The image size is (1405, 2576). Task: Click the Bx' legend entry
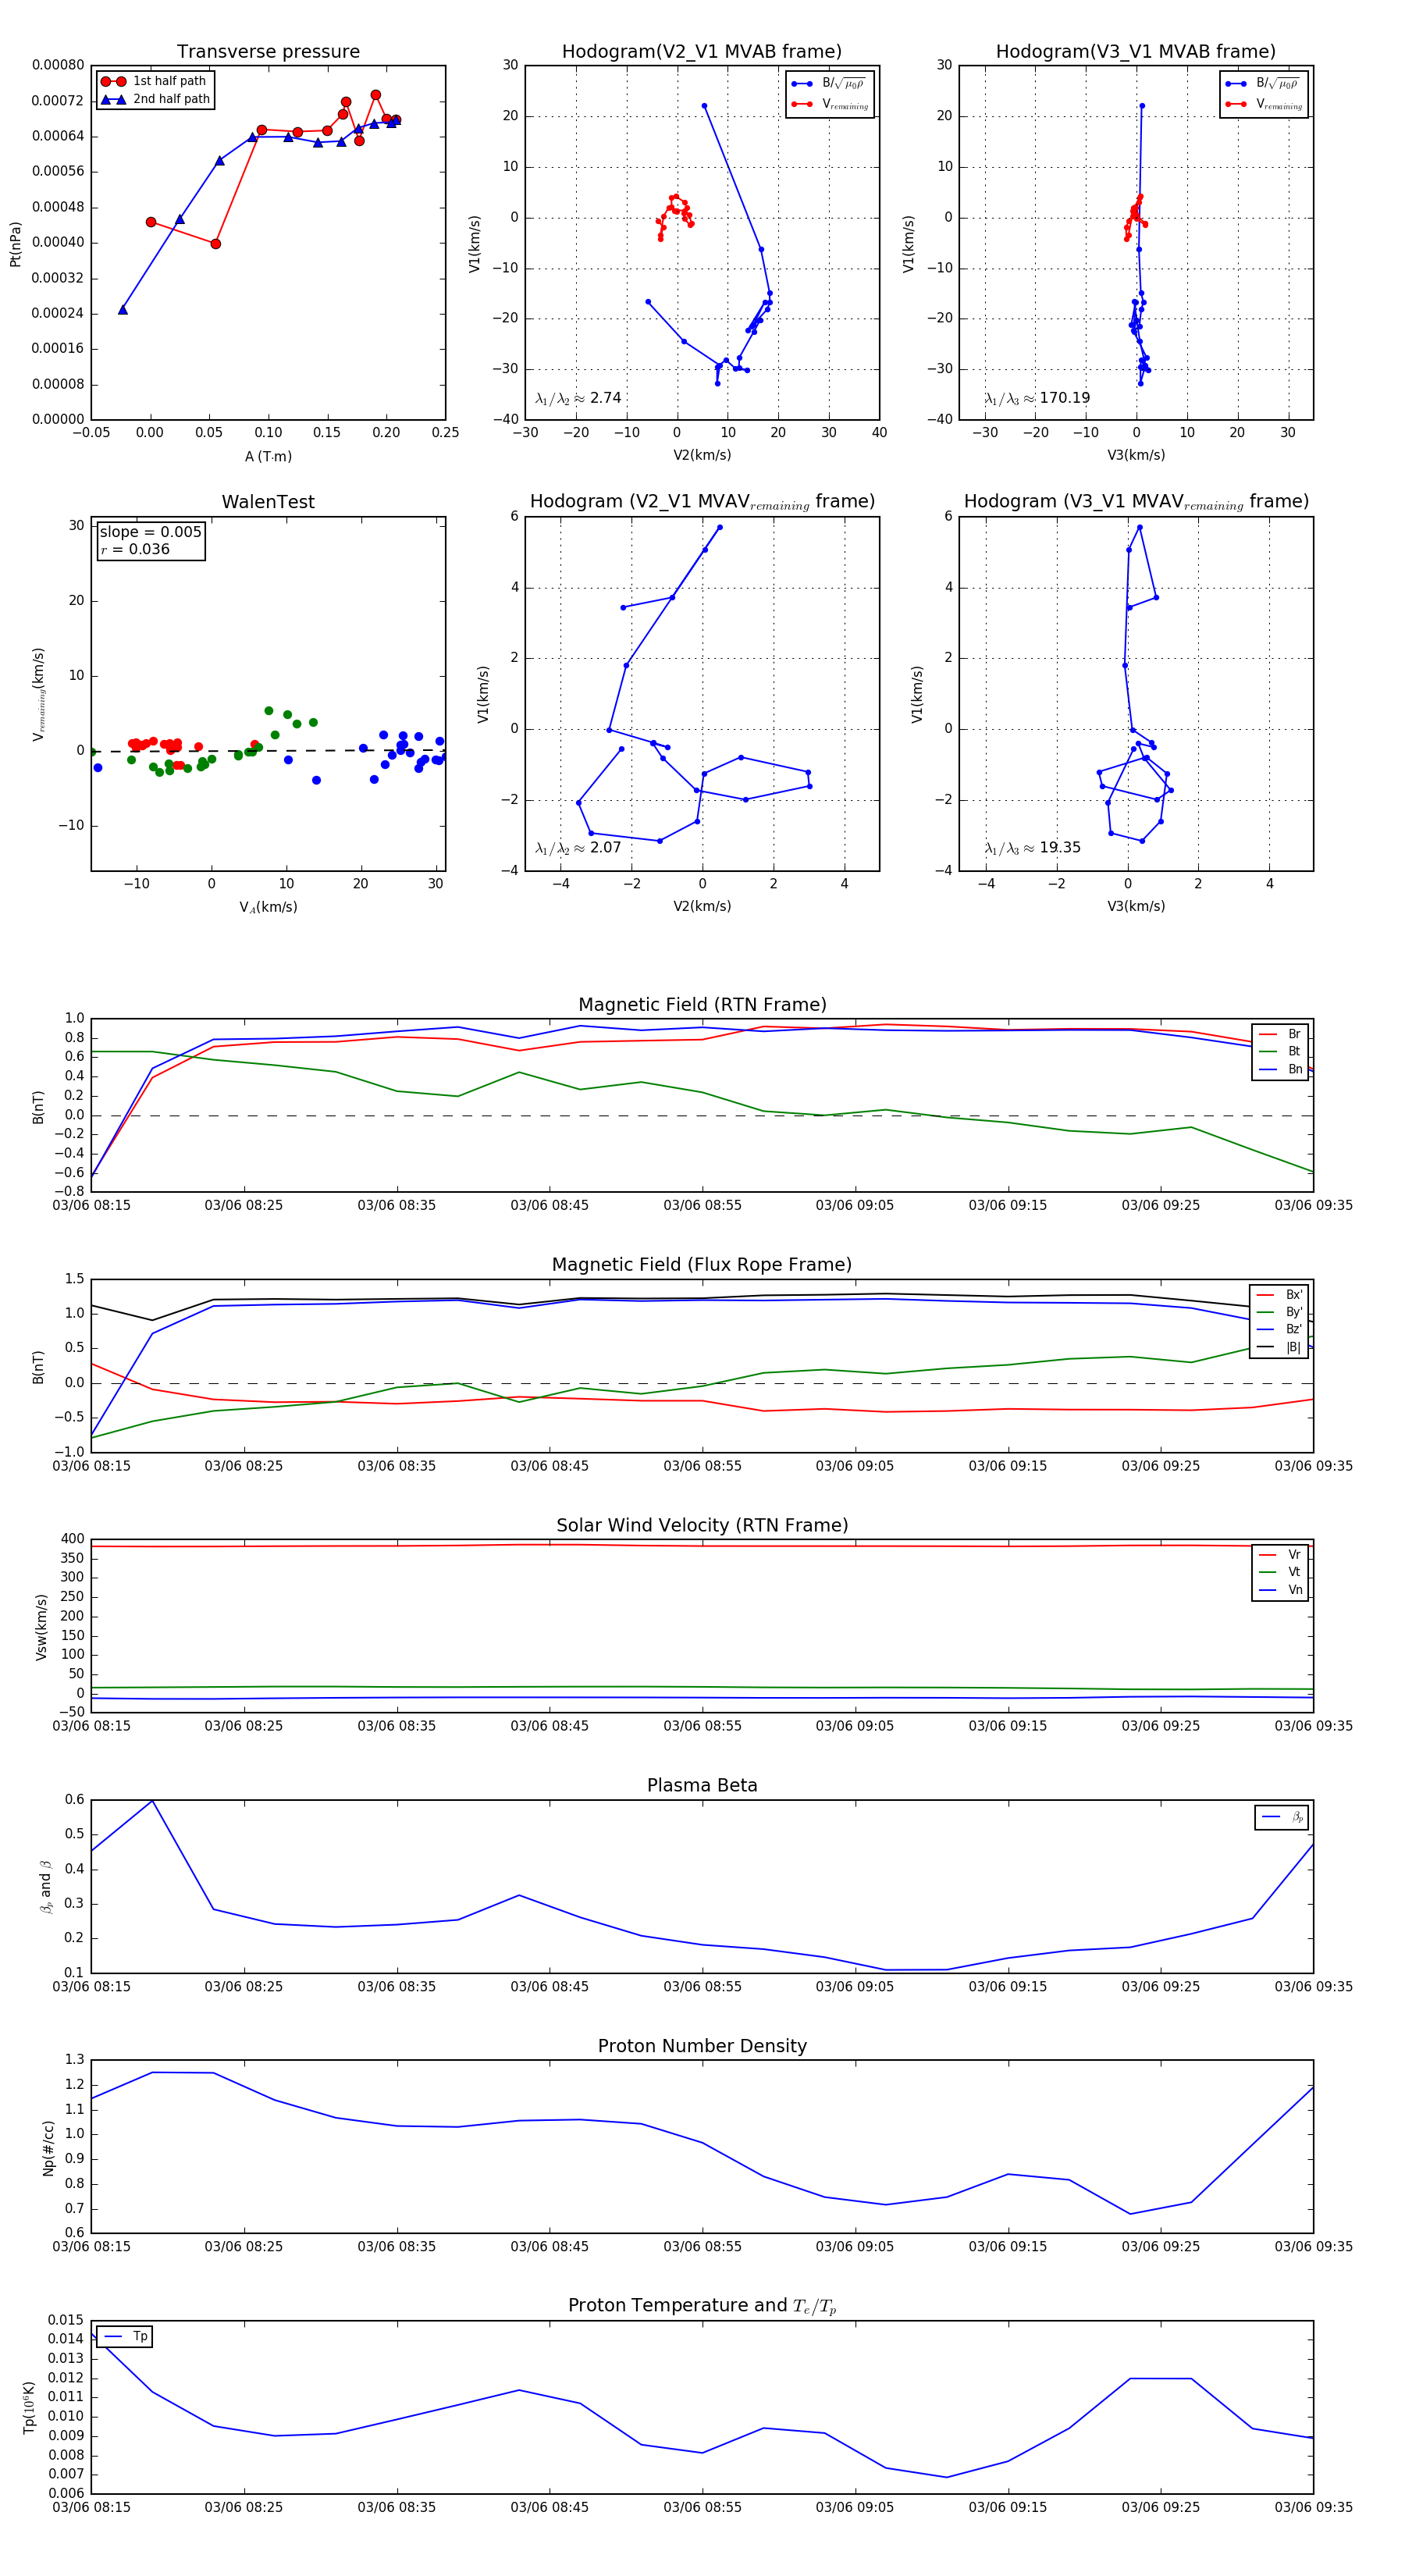(1280, 1295)
